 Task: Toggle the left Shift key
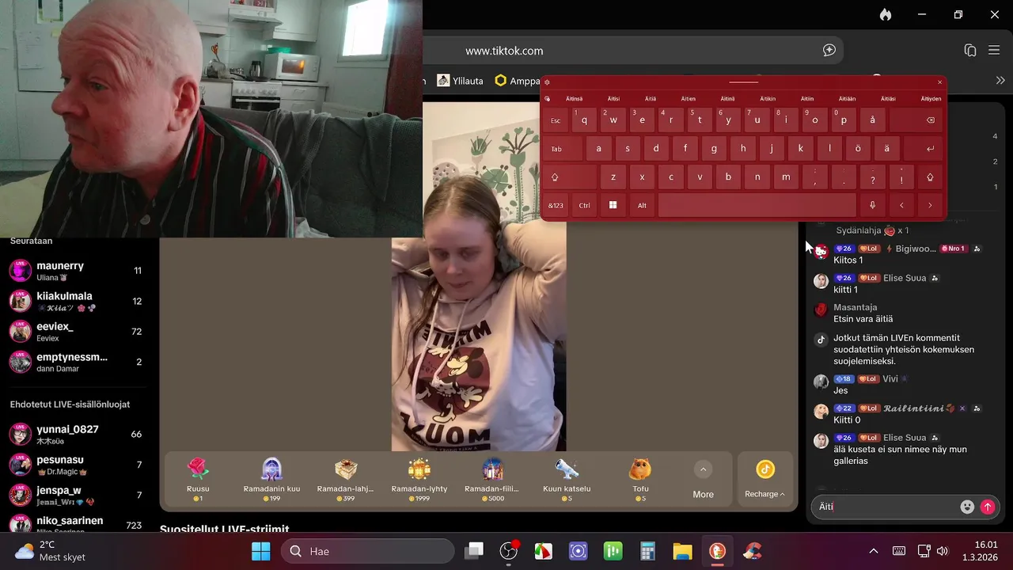click(x=570, y=177)
